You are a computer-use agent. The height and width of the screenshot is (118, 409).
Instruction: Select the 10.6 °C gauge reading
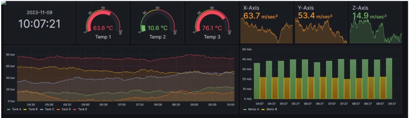[157, 28]
